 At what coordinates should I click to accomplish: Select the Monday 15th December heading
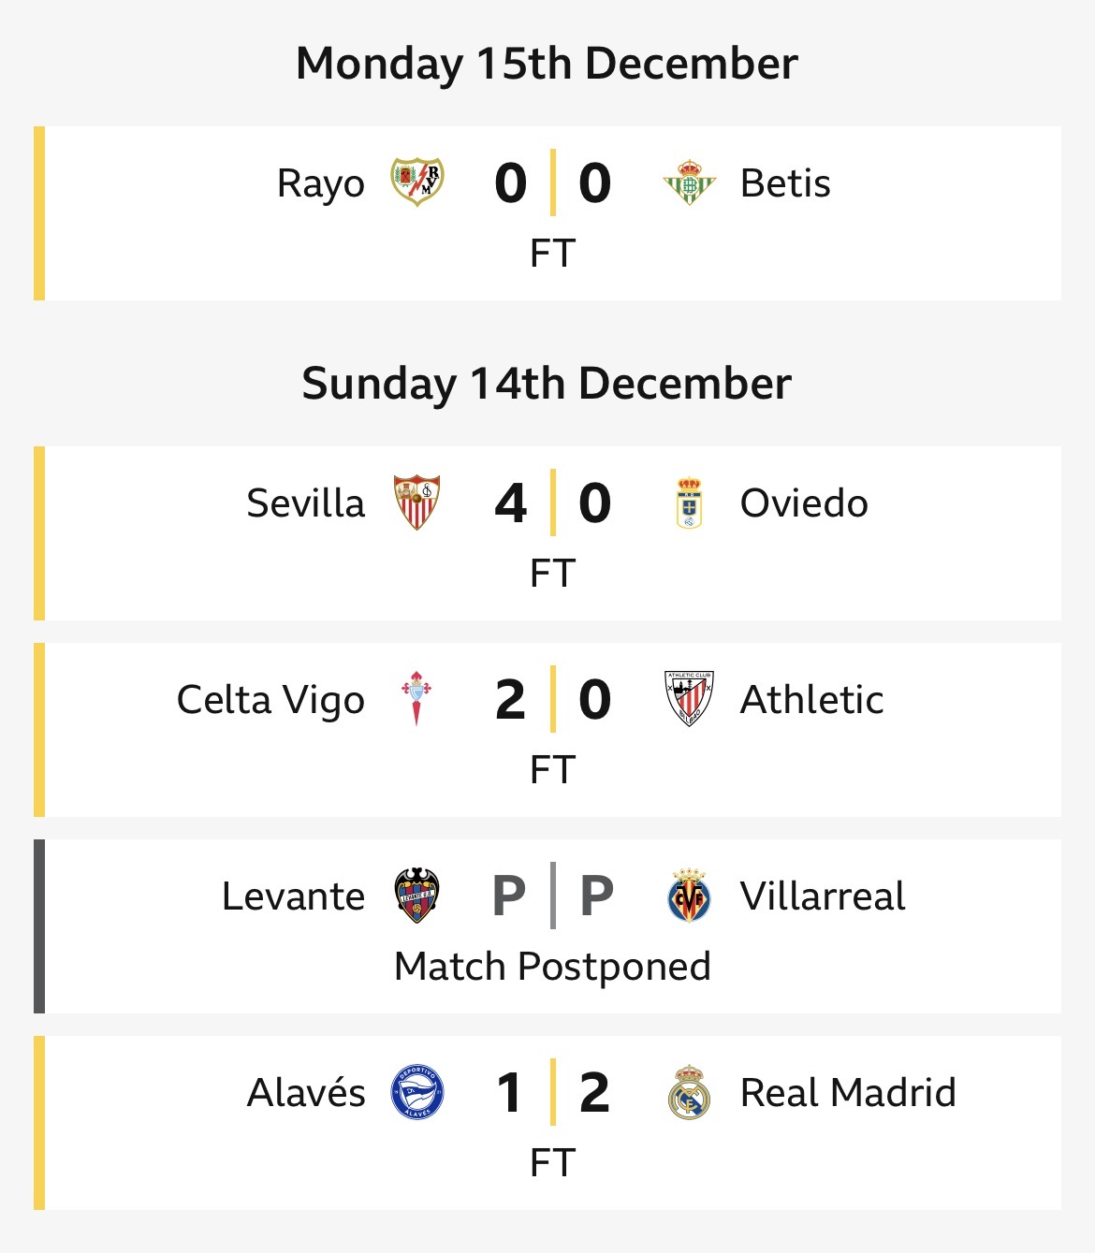tap(547, 64)
